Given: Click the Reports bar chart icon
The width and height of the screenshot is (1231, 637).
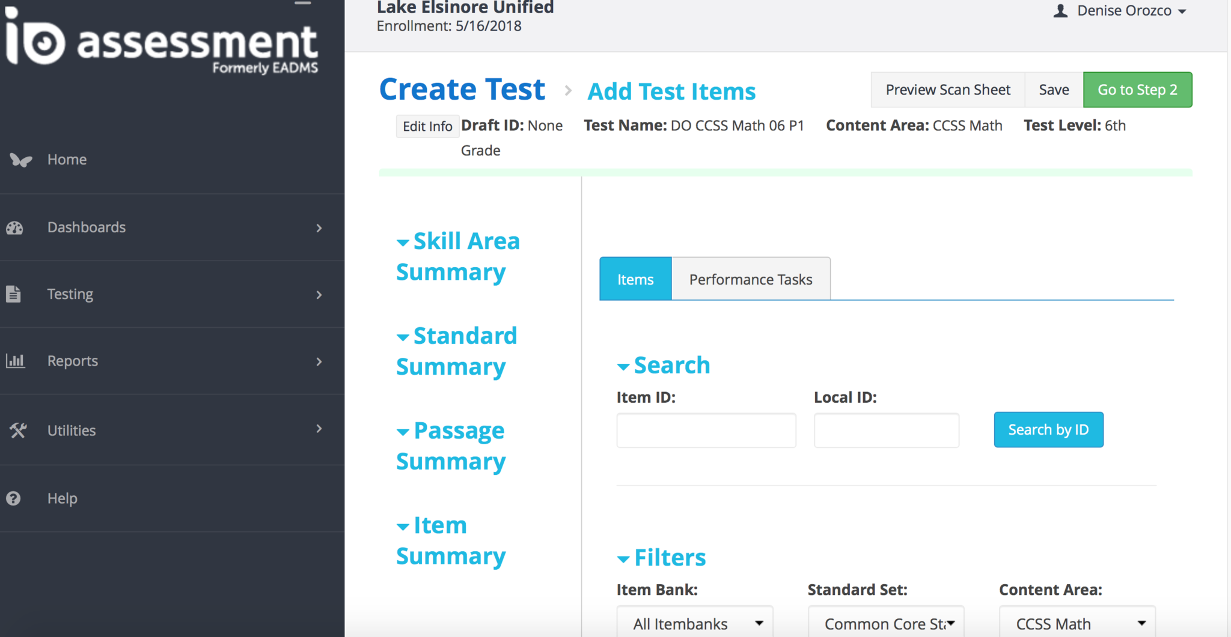Looking at the screenshot, I should coord(15,361).
